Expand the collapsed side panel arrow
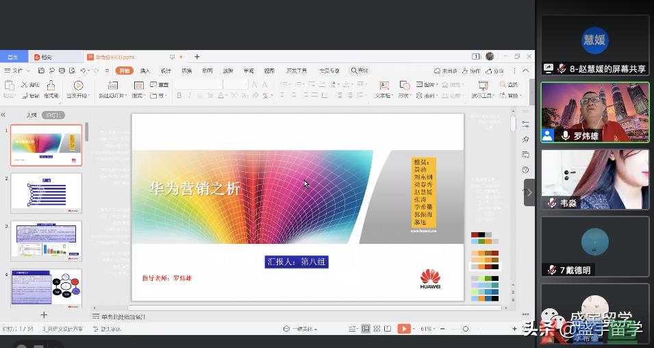Image resolution: width=654 pixels, height=348 pixels. pyautogui.click(x=529, y=192)
